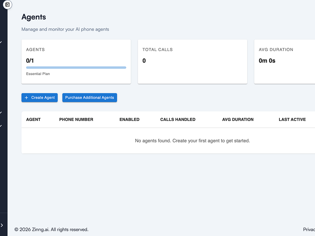Sort by PHONE NUMBER column header
315x236 pixels.
[x=76, y=119]
